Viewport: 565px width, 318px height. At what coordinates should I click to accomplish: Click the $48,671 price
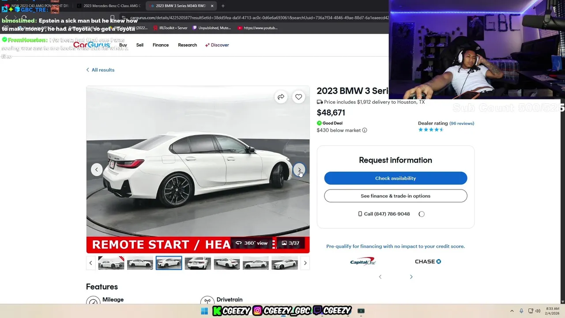(331, 113)
